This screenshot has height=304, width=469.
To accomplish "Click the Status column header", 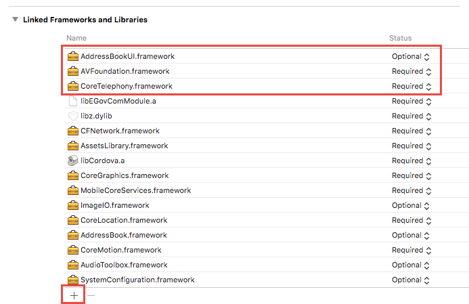I will pyautogui.click(x=400, y=38).
